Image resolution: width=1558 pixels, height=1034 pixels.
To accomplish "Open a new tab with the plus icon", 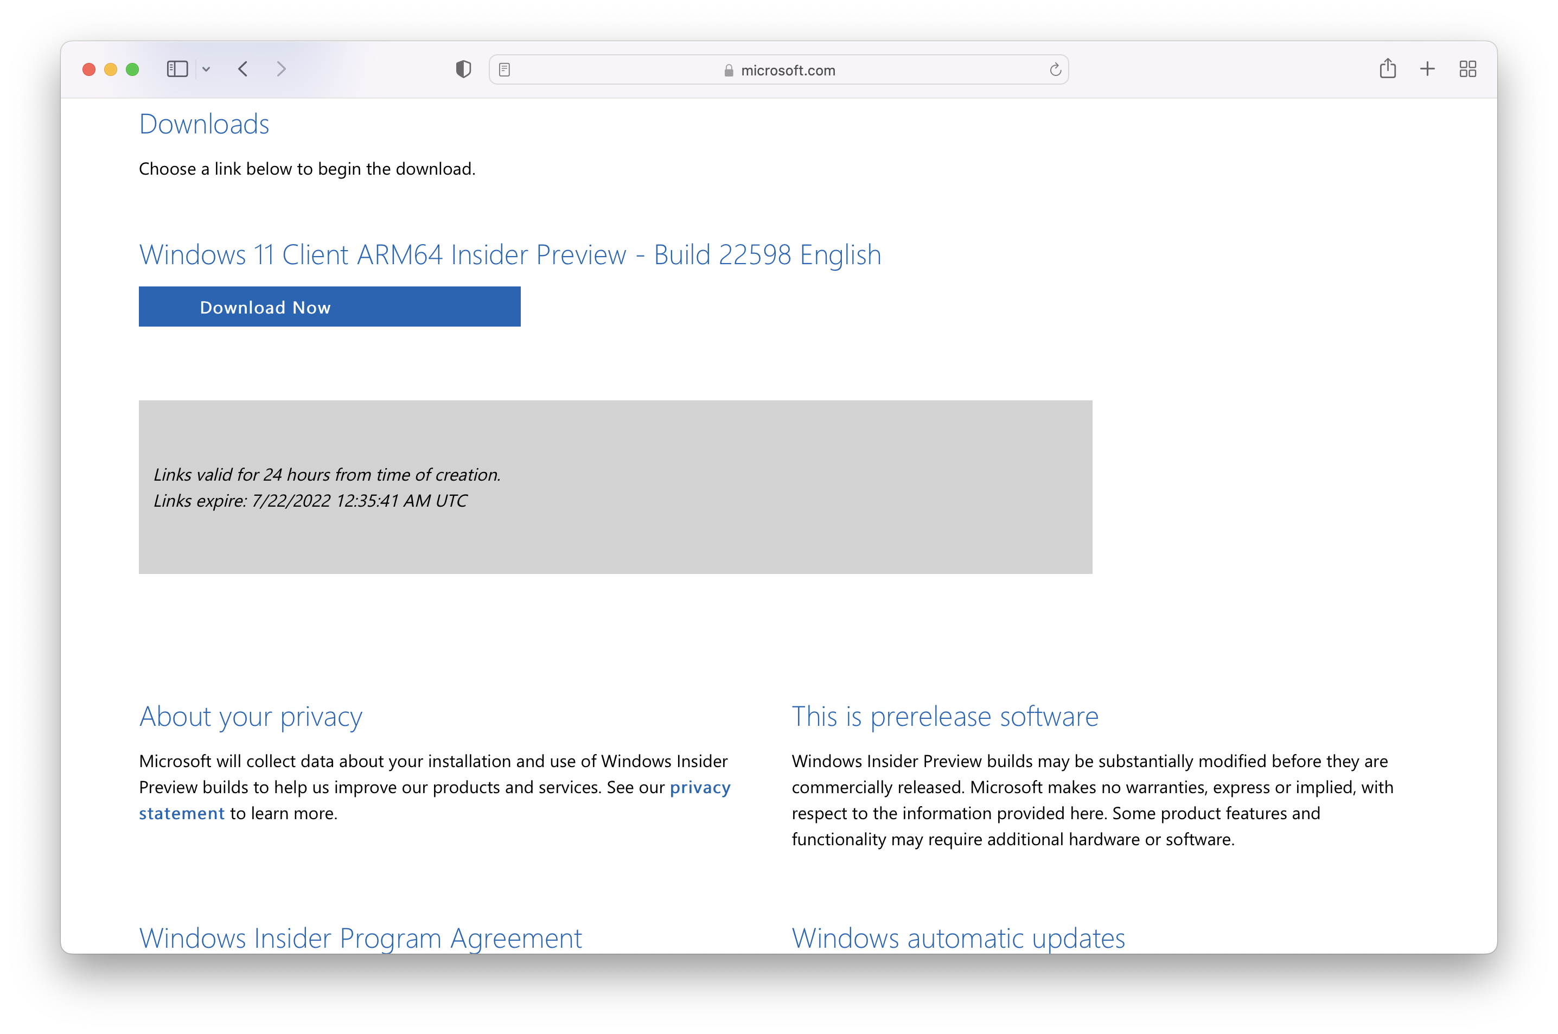I will 1427,69.
